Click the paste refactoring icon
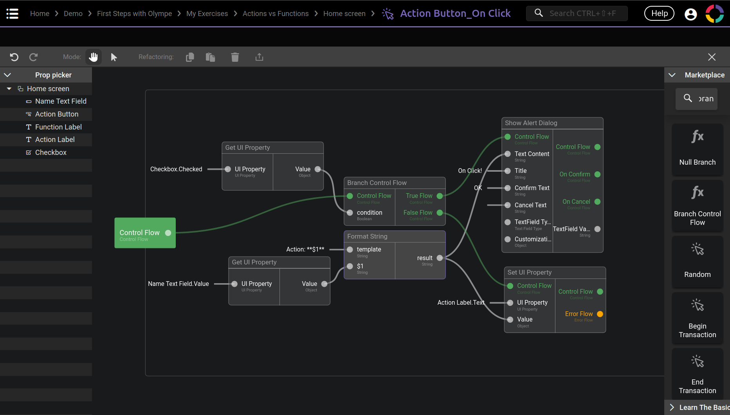The height and width of the screenshot is (415, 730). (x=210, y=57)
